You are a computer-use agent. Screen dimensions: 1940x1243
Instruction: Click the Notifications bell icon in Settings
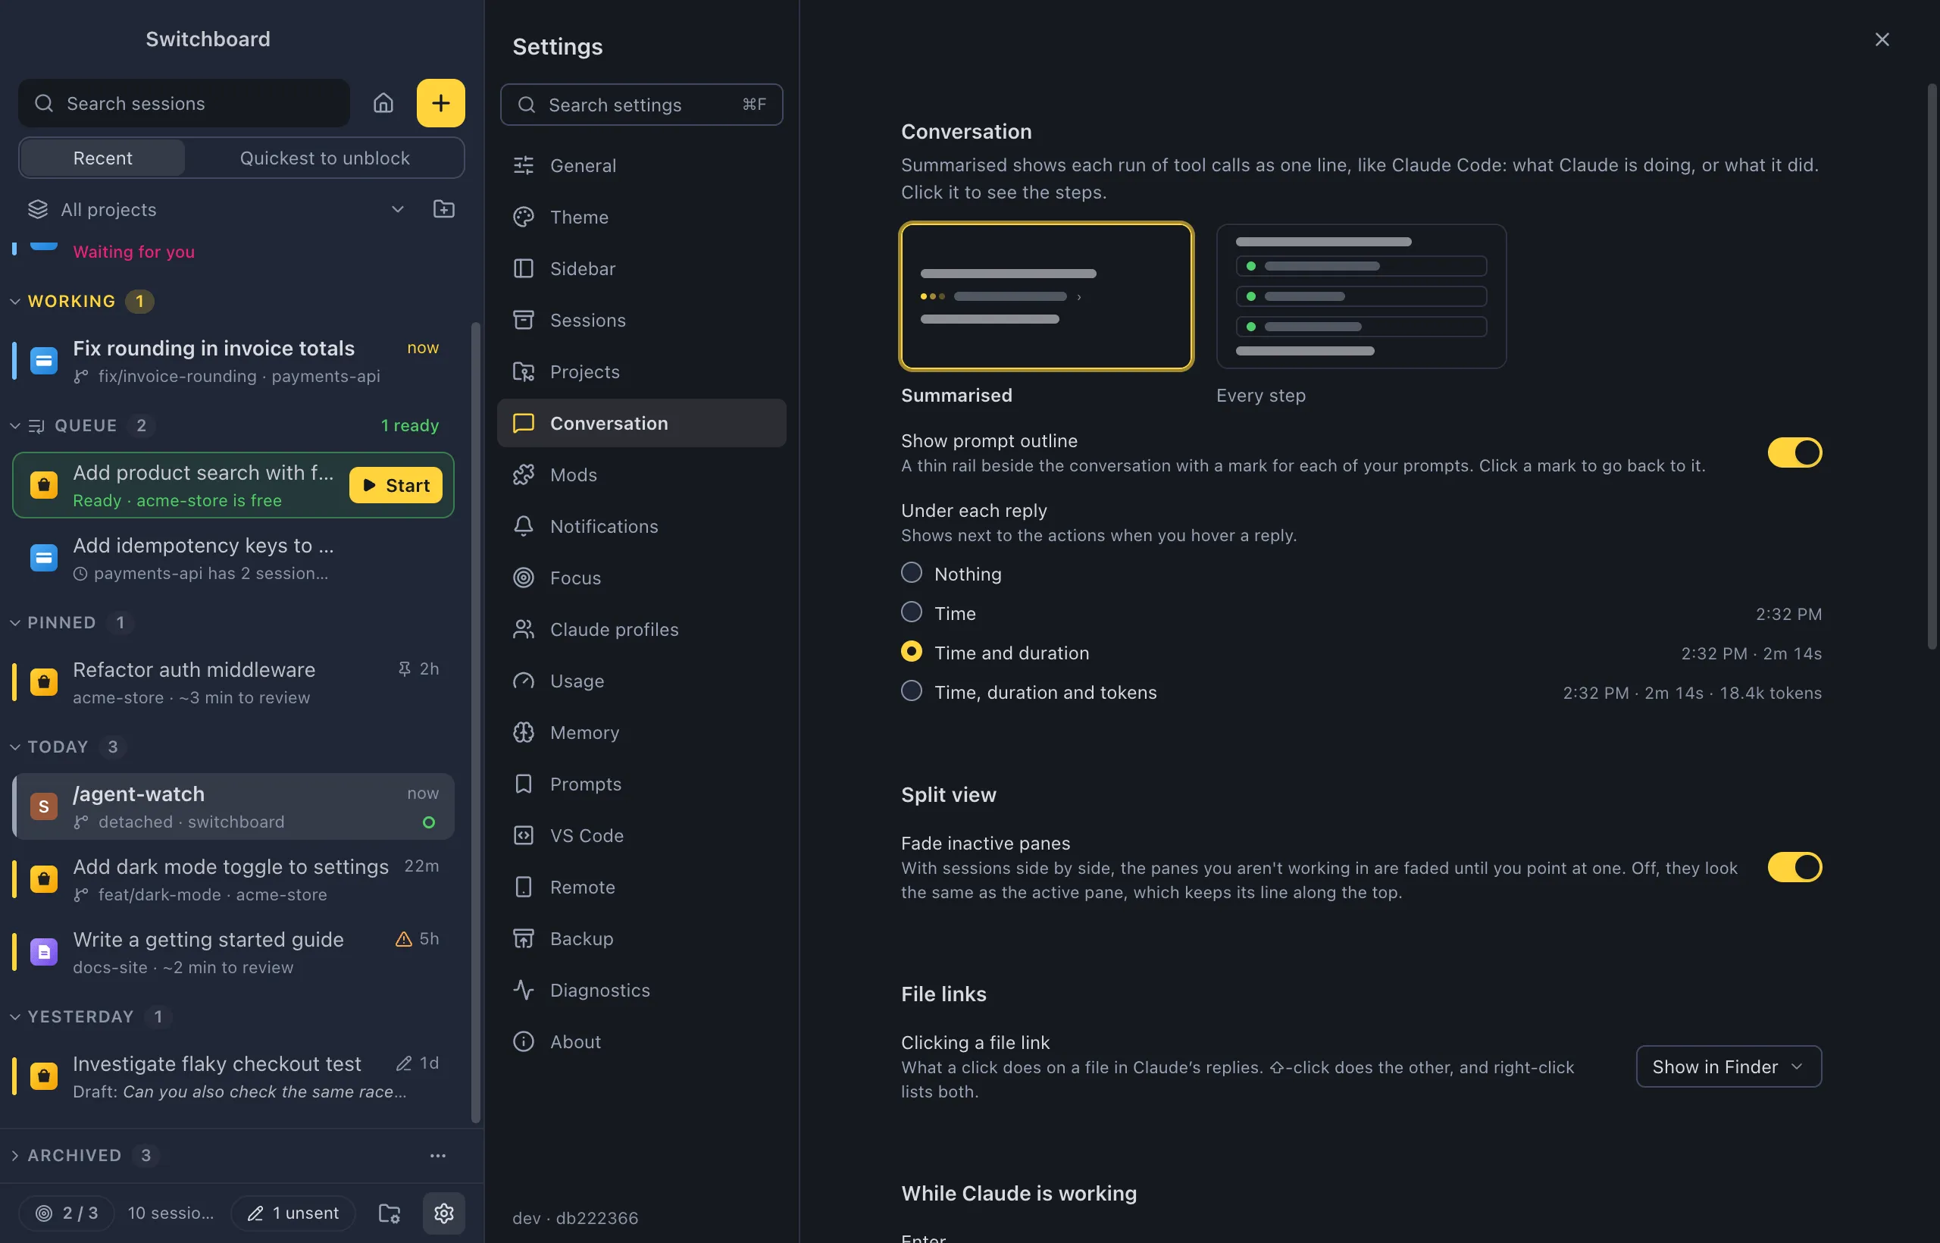pos(524,526)
